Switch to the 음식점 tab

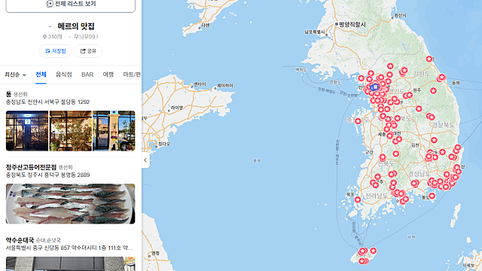click(x=63, y=75)
